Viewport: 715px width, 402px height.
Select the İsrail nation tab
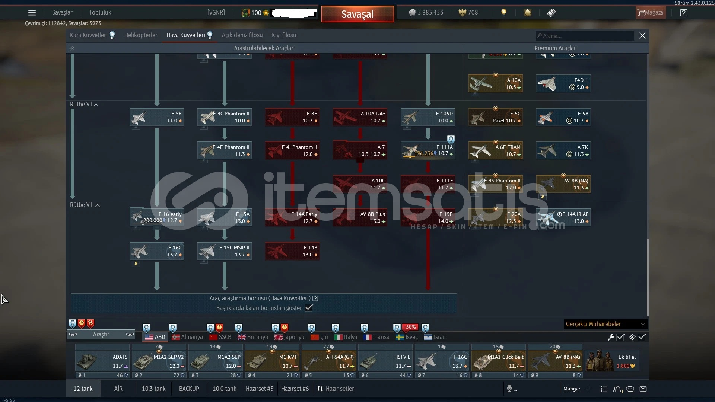tap(435, 337)
